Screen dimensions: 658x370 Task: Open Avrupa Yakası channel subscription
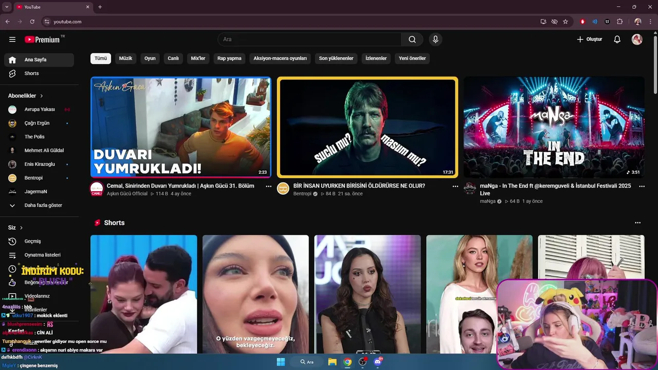pos(39,109)
